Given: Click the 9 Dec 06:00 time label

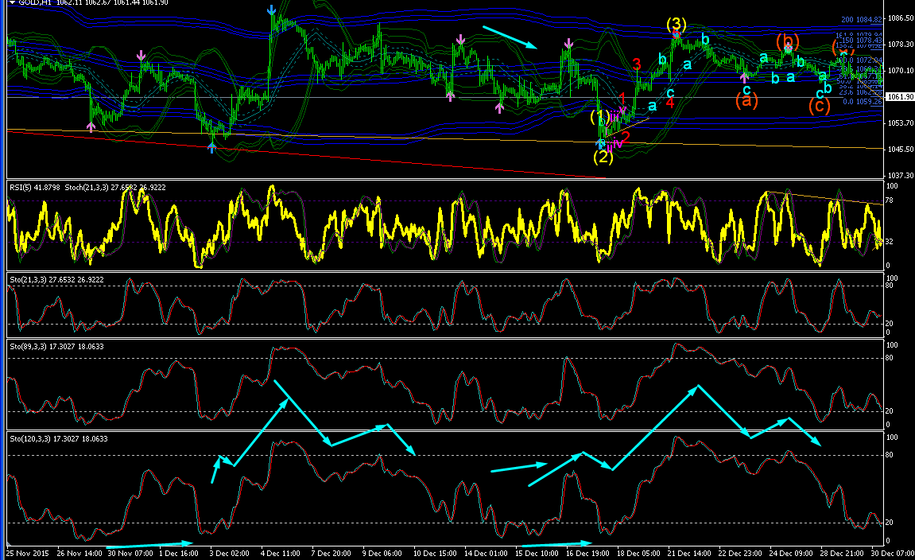Looking at the screenshot, I should coord(382,553).
